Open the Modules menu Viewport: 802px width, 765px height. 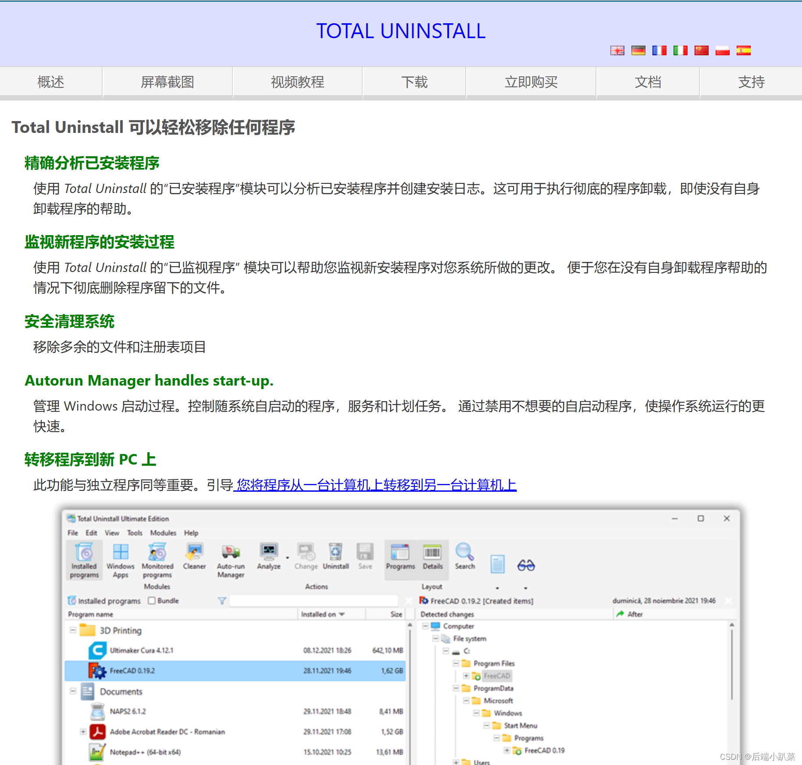click(163, 533)
